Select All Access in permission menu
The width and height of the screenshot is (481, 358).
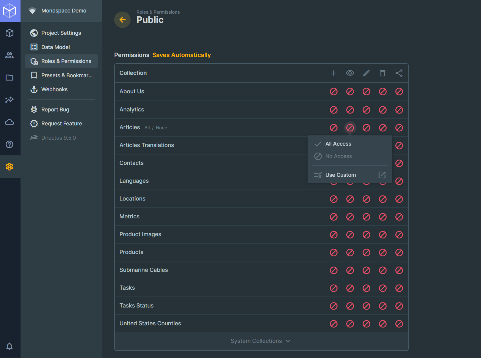coord(338,144)
